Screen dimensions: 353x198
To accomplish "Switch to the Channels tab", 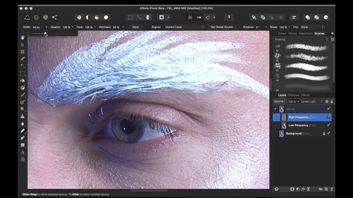I will (294, 95).
